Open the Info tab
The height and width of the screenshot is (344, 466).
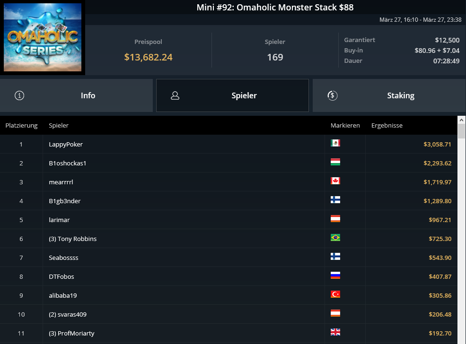click(76, 95)
